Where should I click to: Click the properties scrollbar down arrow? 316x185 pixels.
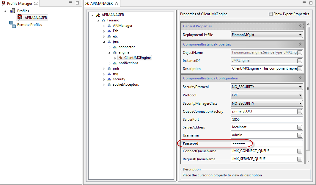click(x=308, y=162)
